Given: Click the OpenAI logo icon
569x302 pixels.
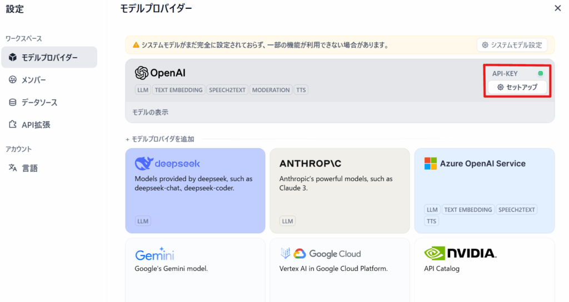Looking at the screenshot, I should point(142,73).
